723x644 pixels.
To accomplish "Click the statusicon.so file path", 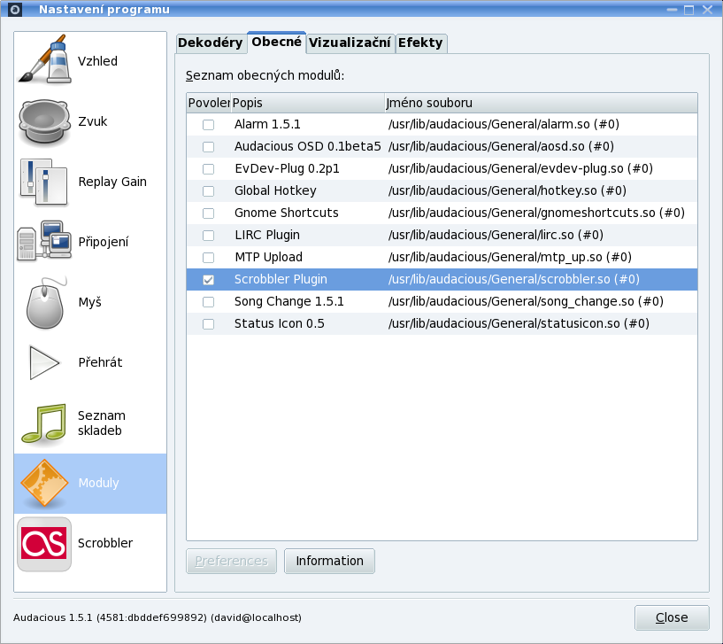I will (x=519, y=323).
